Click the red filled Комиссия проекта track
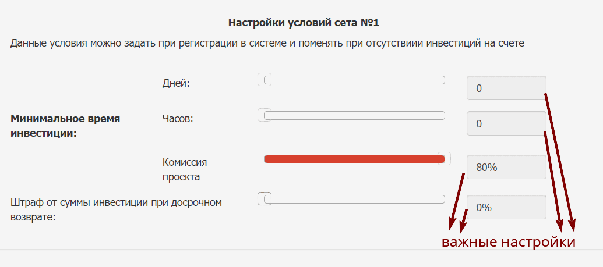This screenshot has width=603, height=267. point(350,159)
